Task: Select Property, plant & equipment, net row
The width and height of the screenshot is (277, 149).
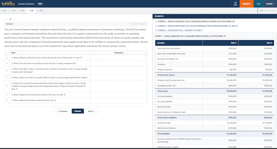Action: click(x=215, y=80)
